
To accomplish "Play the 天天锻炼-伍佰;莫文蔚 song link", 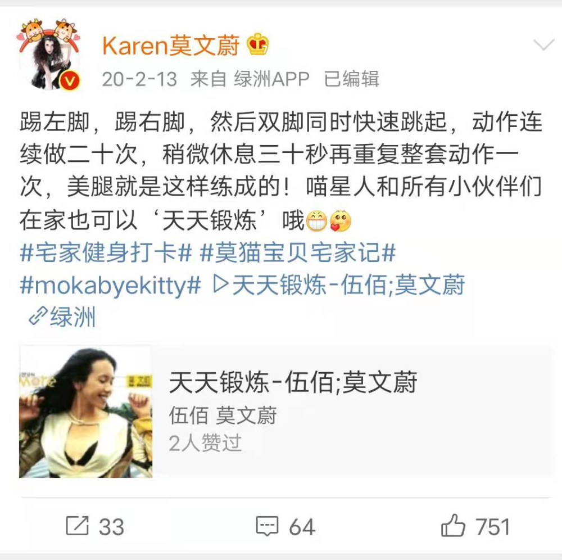I will tap(339, 286).
